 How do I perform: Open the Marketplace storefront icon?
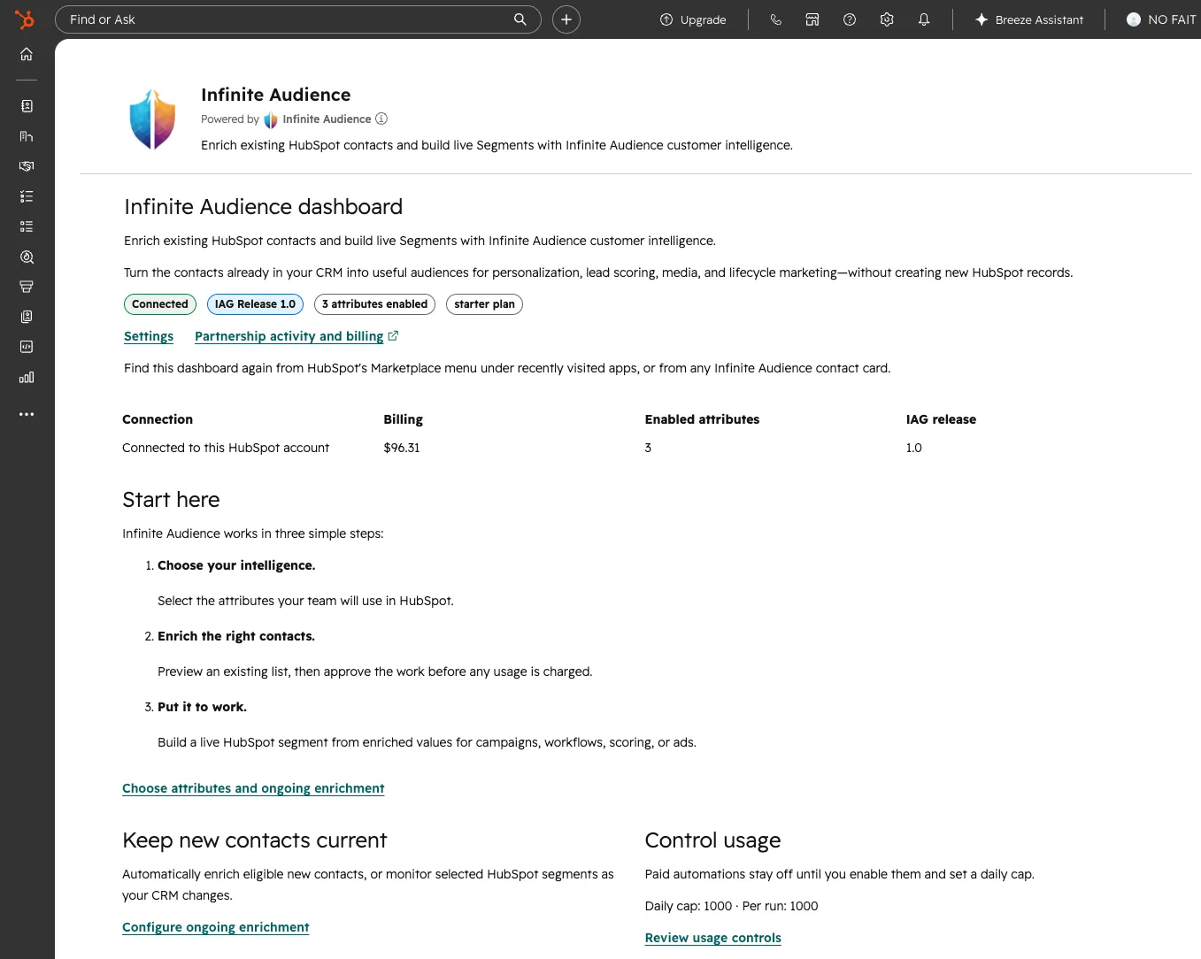click(x=812, y=19)
